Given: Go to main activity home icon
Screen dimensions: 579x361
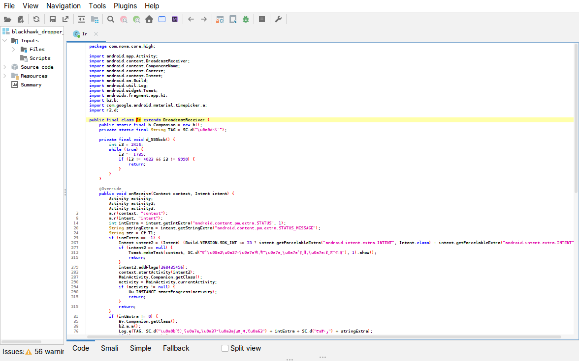Looking at the screenshot, I should [x=149, y=20].
